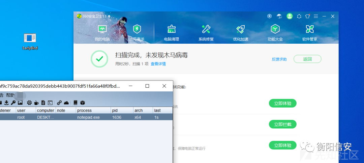Launch 软件管家 software manager

point(310,33)
